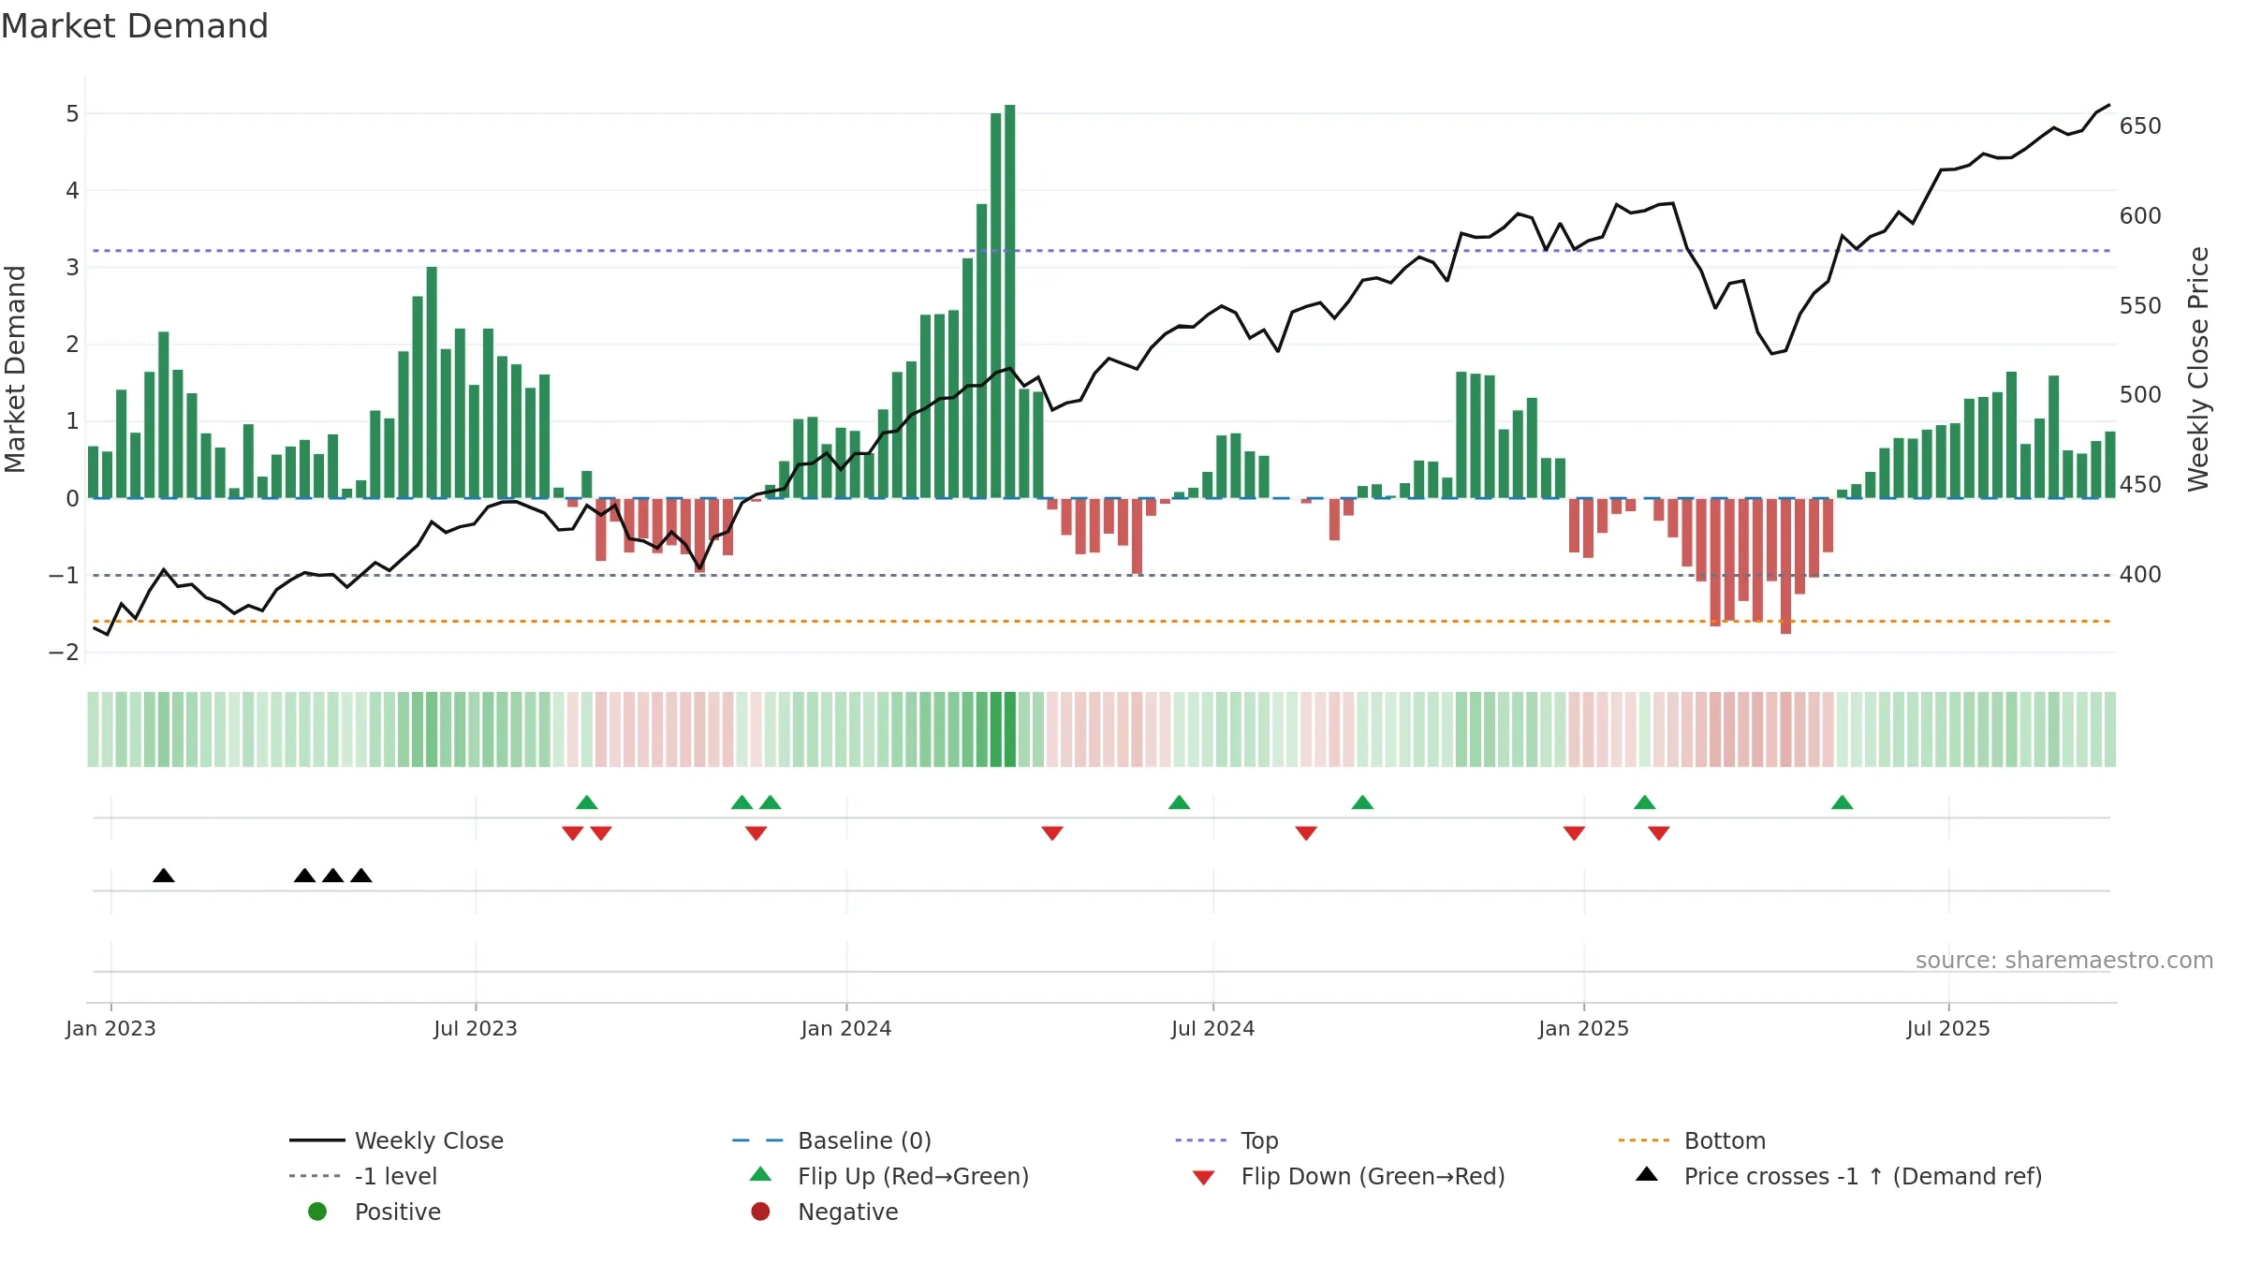Click the 650 price tick label
This screenshot has width=2247, height=1264.
coord(2140,126)
